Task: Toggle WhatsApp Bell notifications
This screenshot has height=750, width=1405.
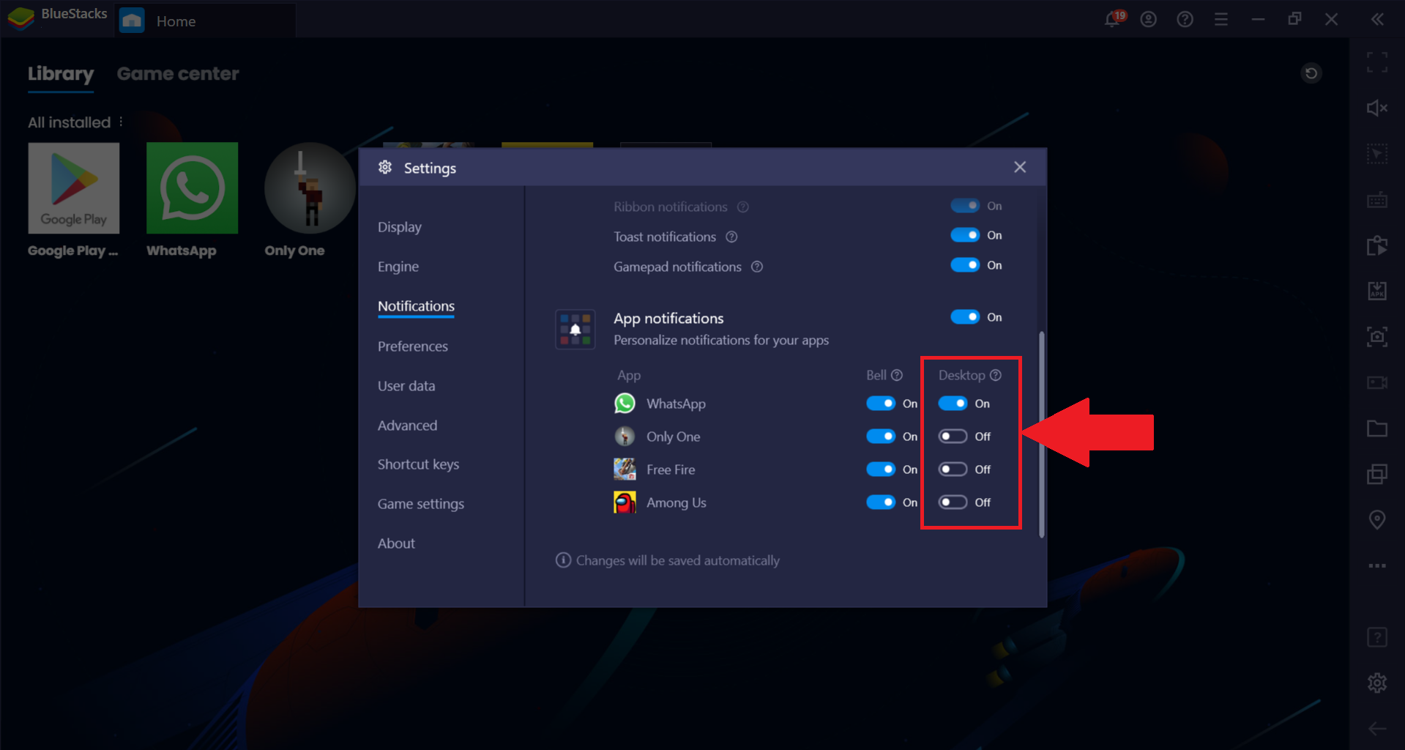Action: tap(881, 404)
